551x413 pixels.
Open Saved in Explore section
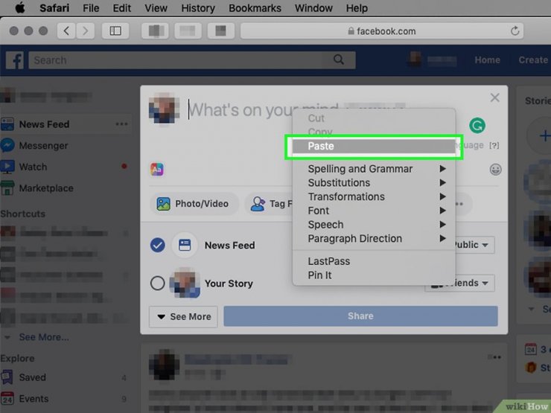coord(32,377)
